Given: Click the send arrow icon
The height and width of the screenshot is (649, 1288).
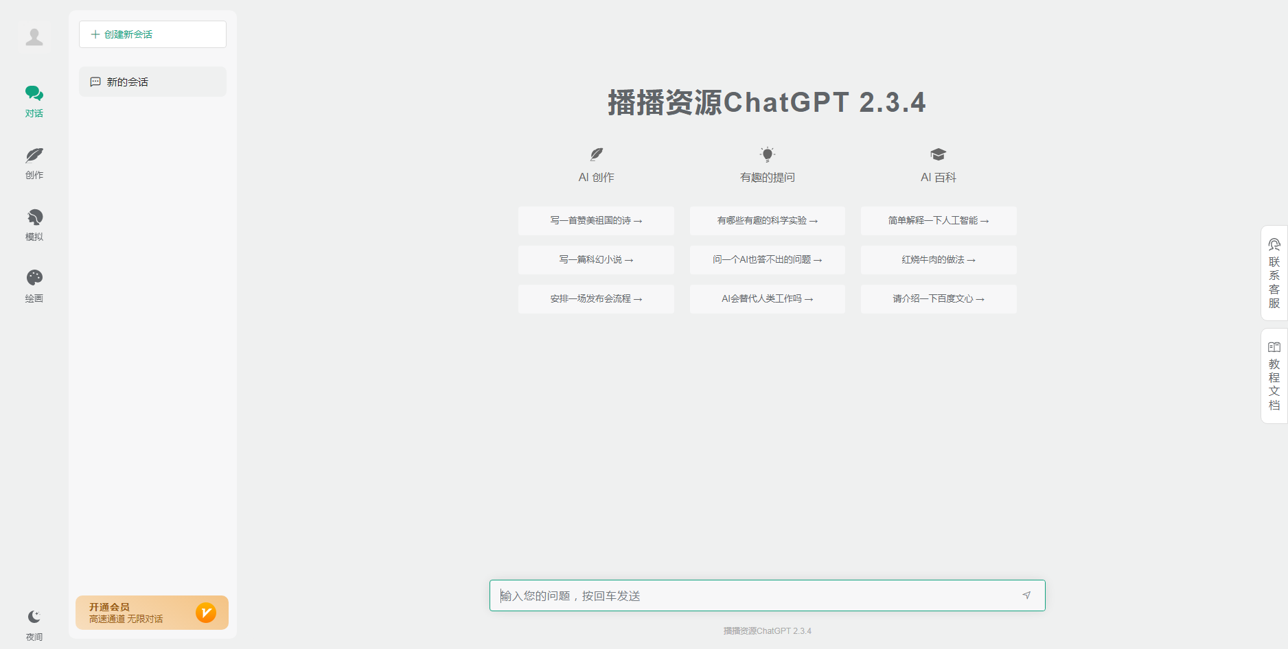Looking at the screenshot, I should click(x=1026, y=595).
